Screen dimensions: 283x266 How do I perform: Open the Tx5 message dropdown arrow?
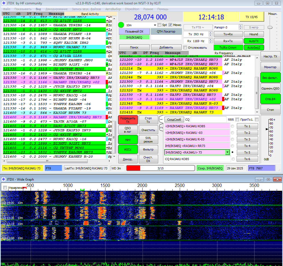pos(227,152)
